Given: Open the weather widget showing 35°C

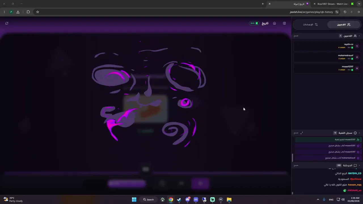Looking at the screenshot, I should pos(13,199).
